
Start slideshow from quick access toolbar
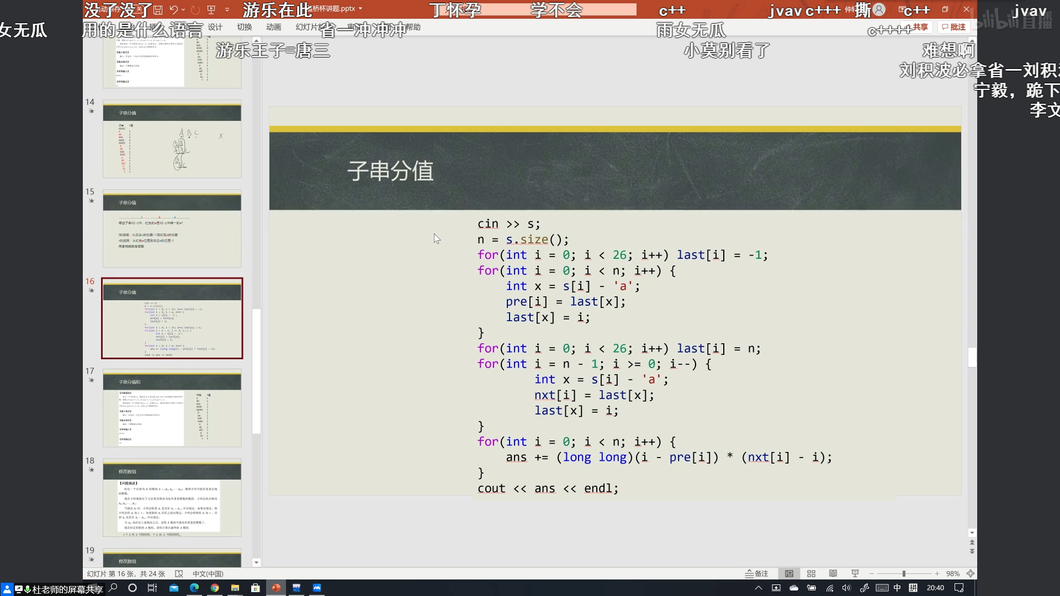click(x=211, y=10)
